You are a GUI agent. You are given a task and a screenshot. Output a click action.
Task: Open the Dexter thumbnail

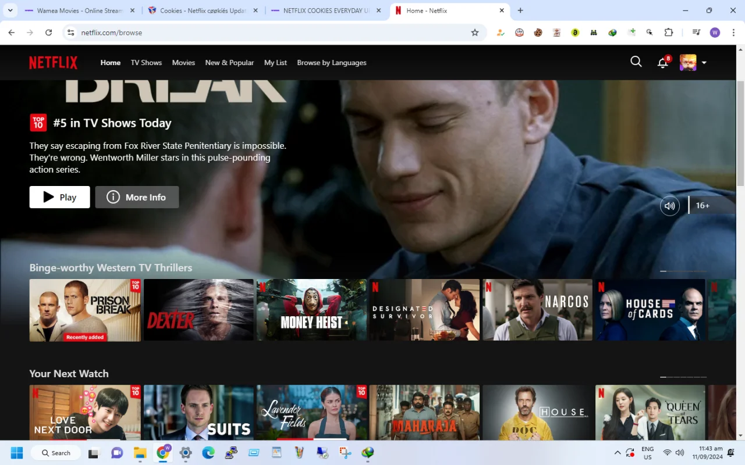pyautogui.click(x=198, y=310)
